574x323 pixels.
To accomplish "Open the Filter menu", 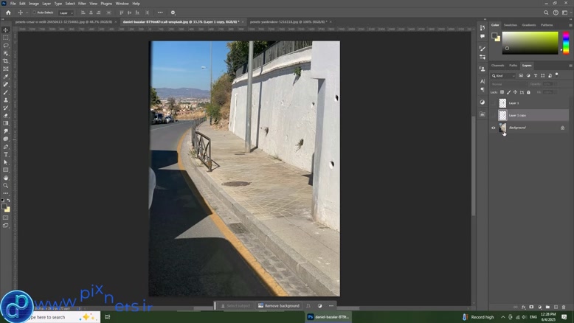I will click(82, 4).
